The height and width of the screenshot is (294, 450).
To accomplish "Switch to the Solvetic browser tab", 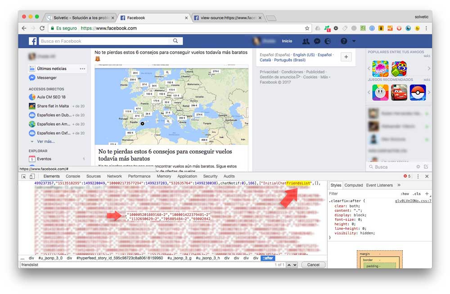I will pos(81,18).
